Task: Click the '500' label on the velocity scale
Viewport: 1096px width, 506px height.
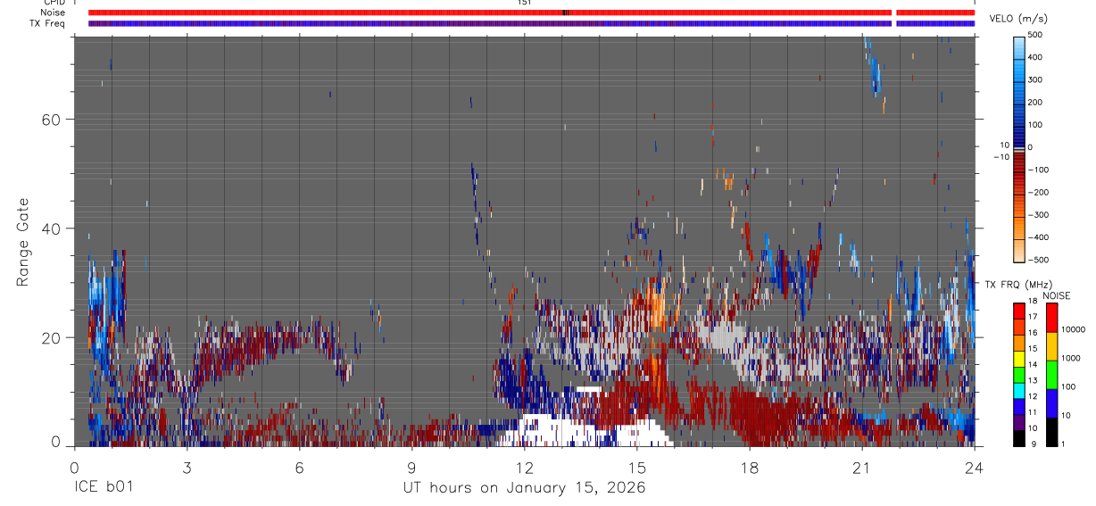Action: [1036, 35]
